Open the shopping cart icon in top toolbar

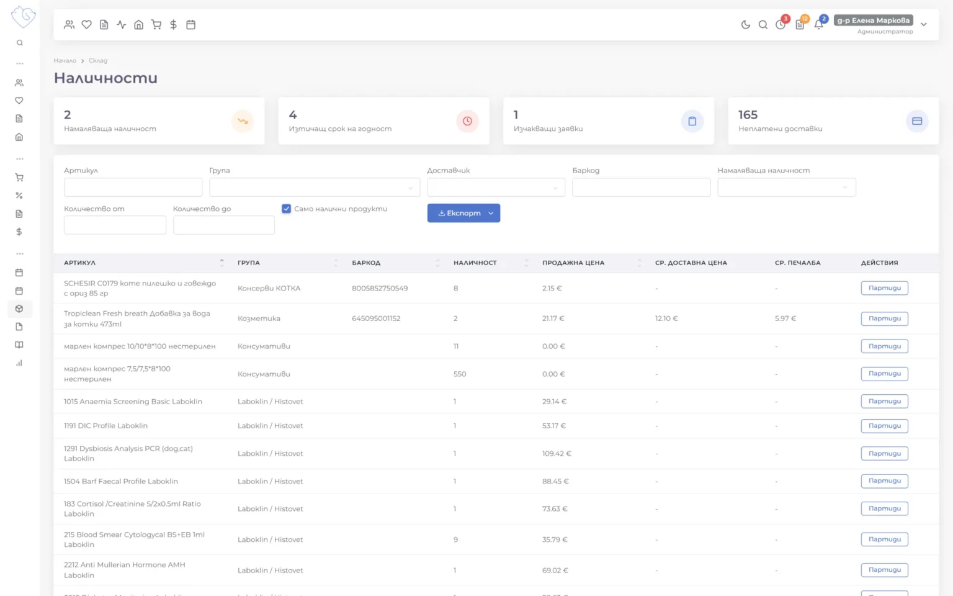click(156, 25)
